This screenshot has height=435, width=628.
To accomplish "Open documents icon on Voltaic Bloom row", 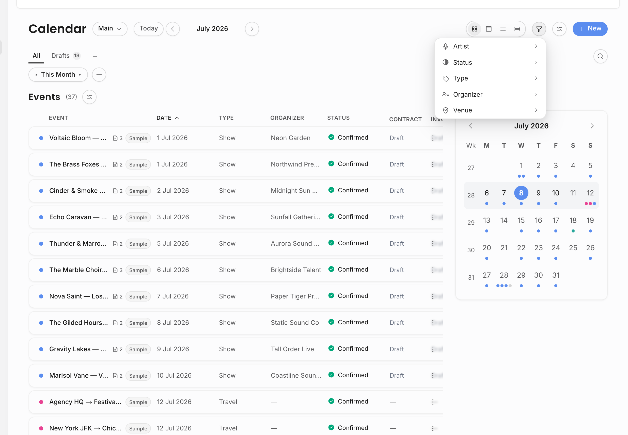I will [x=115, y=138].
